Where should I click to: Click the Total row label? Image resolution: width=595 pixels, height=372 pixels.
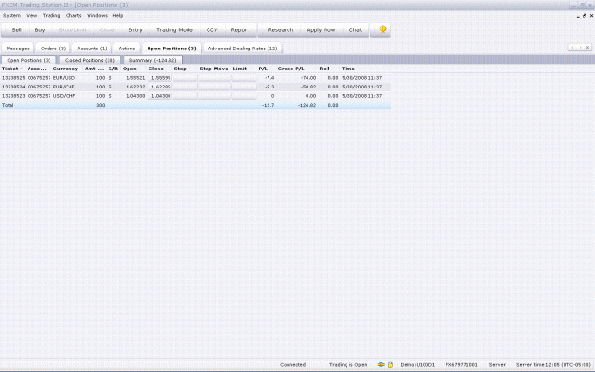(8, 105)
